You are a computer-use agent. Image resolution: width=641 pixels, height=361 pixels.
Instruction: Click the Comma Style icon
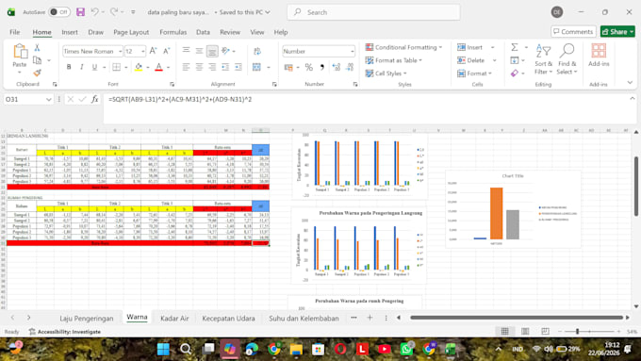coord(322,67)
